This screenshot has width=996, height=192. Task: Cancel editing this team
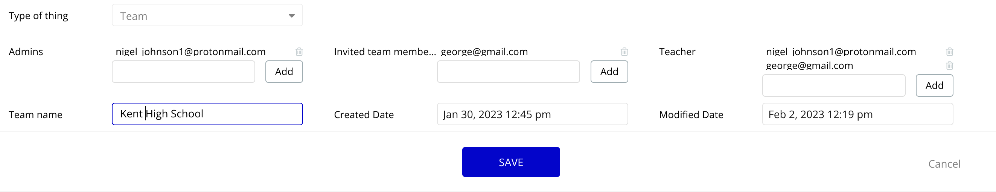[x=944, y=164]
